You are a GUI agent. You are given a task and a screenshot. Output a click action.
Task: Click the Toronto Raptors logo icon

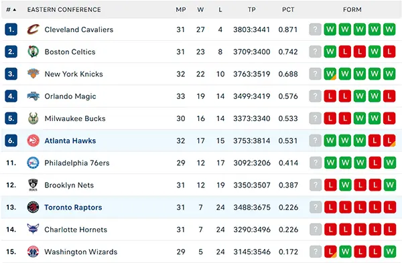pos(33,207)
